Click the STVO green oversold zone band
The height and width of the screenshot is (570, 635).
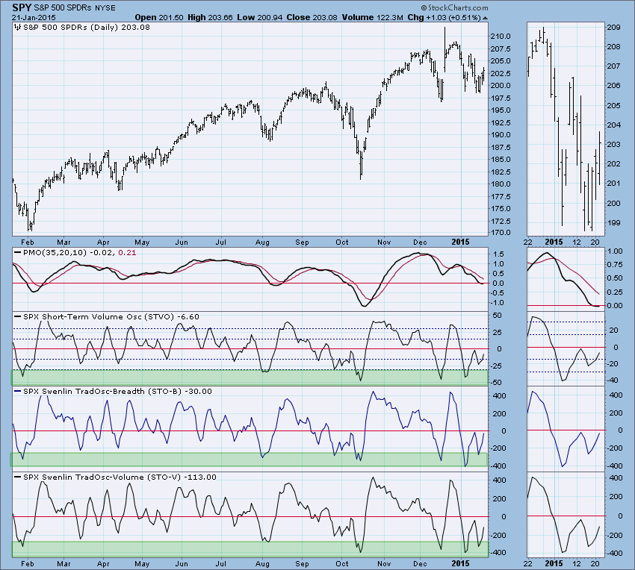pos(250,378)
